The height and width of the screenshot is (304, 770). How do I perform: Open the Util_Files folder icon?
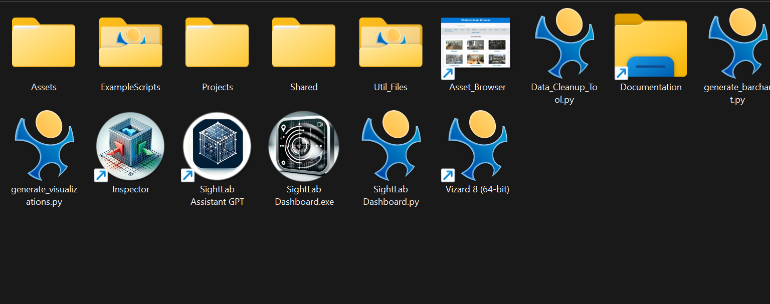point(391,43)
